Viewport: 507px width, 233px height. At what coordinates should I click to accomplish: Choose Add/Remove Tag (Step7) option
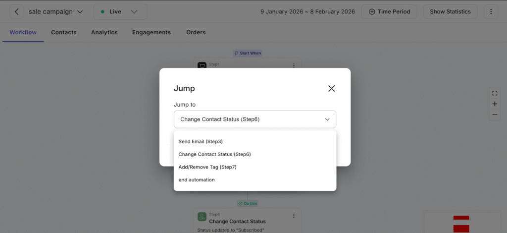pos(207,167)
